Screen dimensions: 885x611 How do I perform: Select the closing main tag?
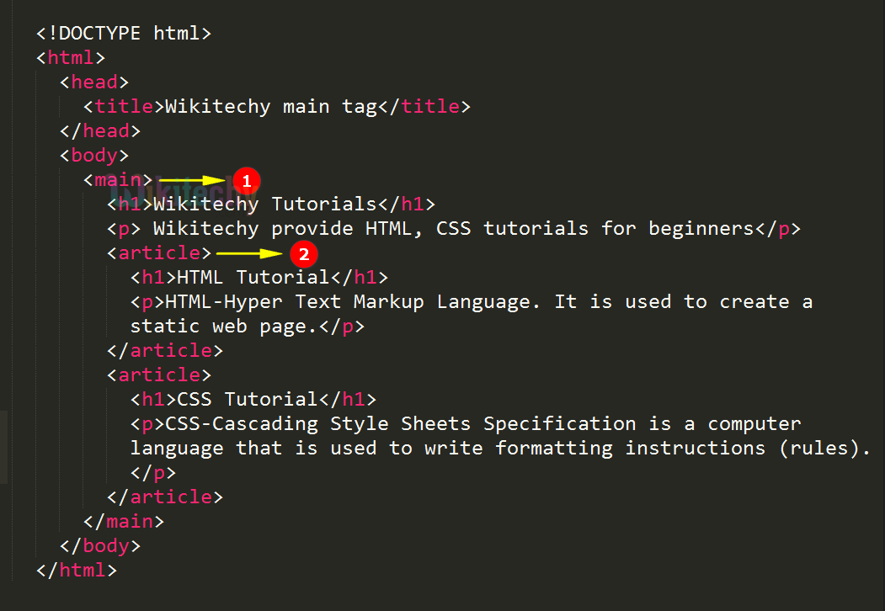click(x=123, y=521)
